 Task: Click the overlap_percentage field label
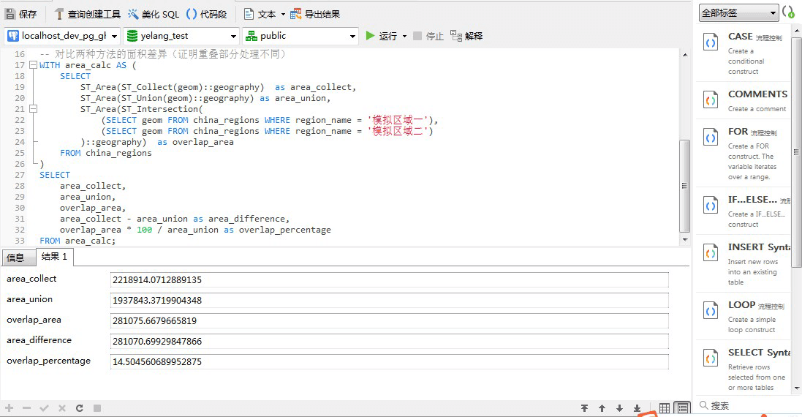[48, 361]
